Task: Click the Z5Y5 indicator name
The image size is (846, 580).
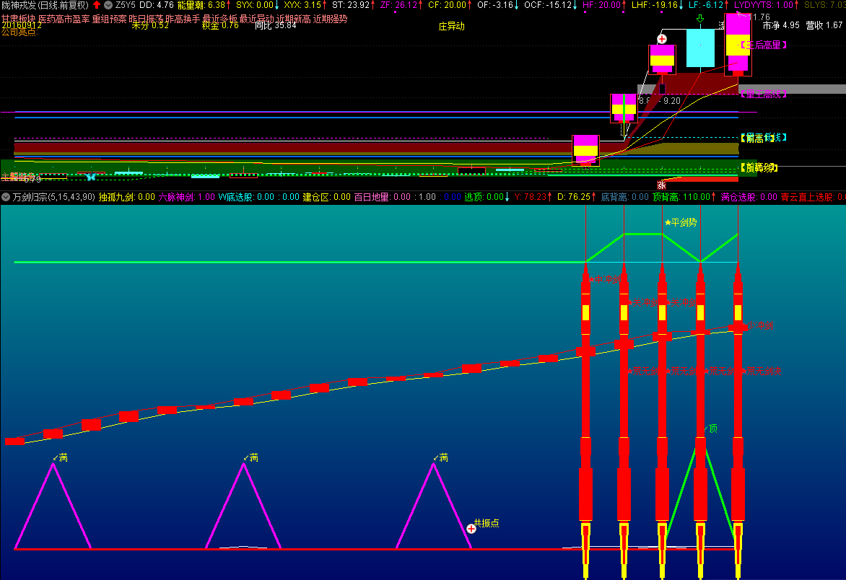Action: (126, 5)
